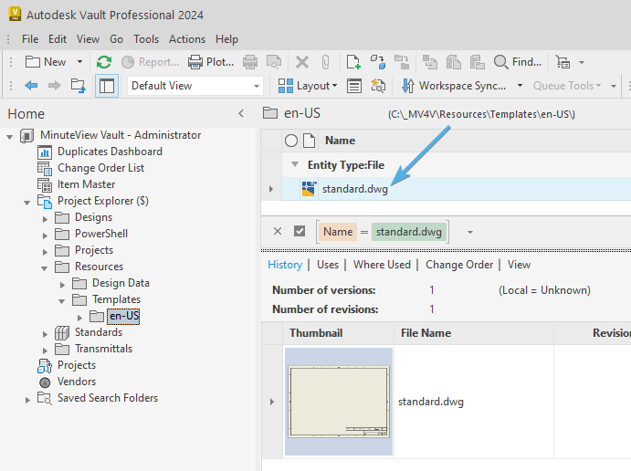Click the New folder button
631x471 pixels.
(46, 62)
